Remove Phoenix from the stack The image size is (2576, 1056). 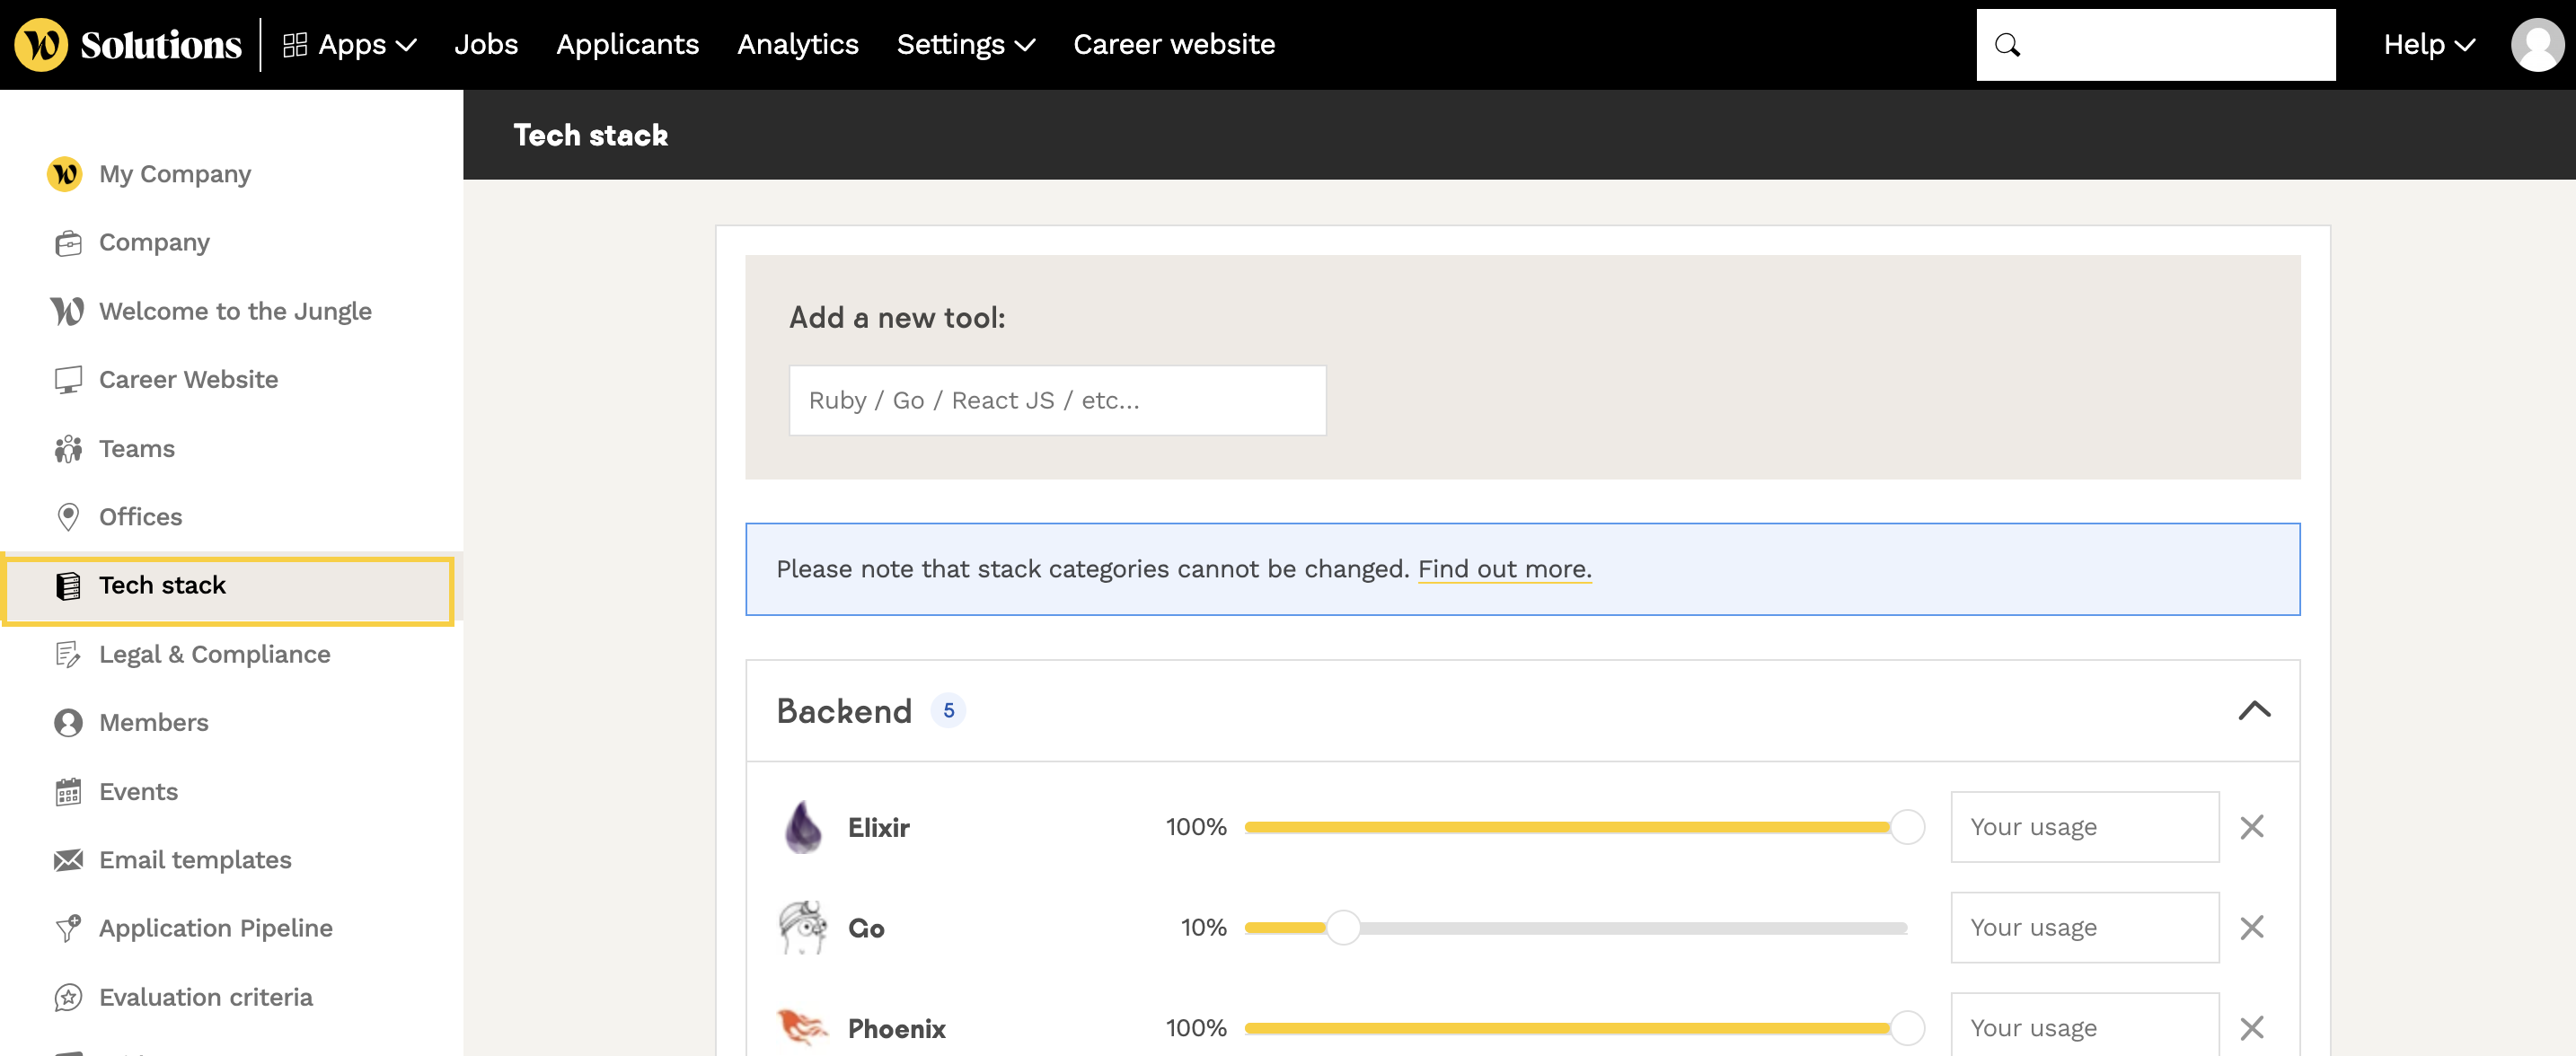click(2252, 1028)
